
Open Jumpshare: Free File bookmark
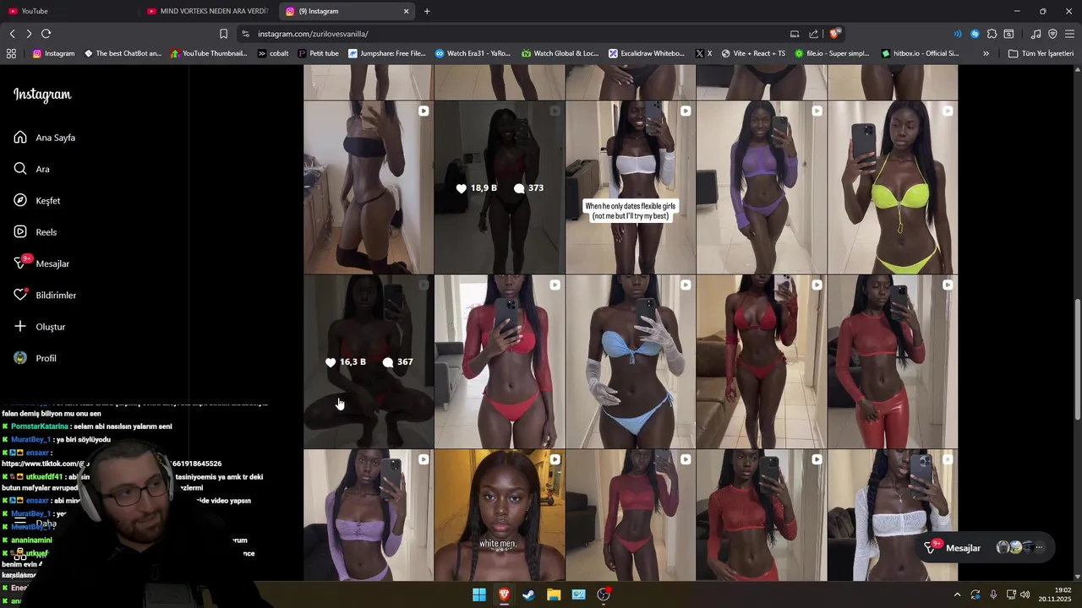[387, 53]
